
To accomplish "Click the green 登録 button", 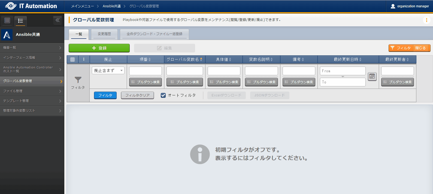I will (99, 48).
